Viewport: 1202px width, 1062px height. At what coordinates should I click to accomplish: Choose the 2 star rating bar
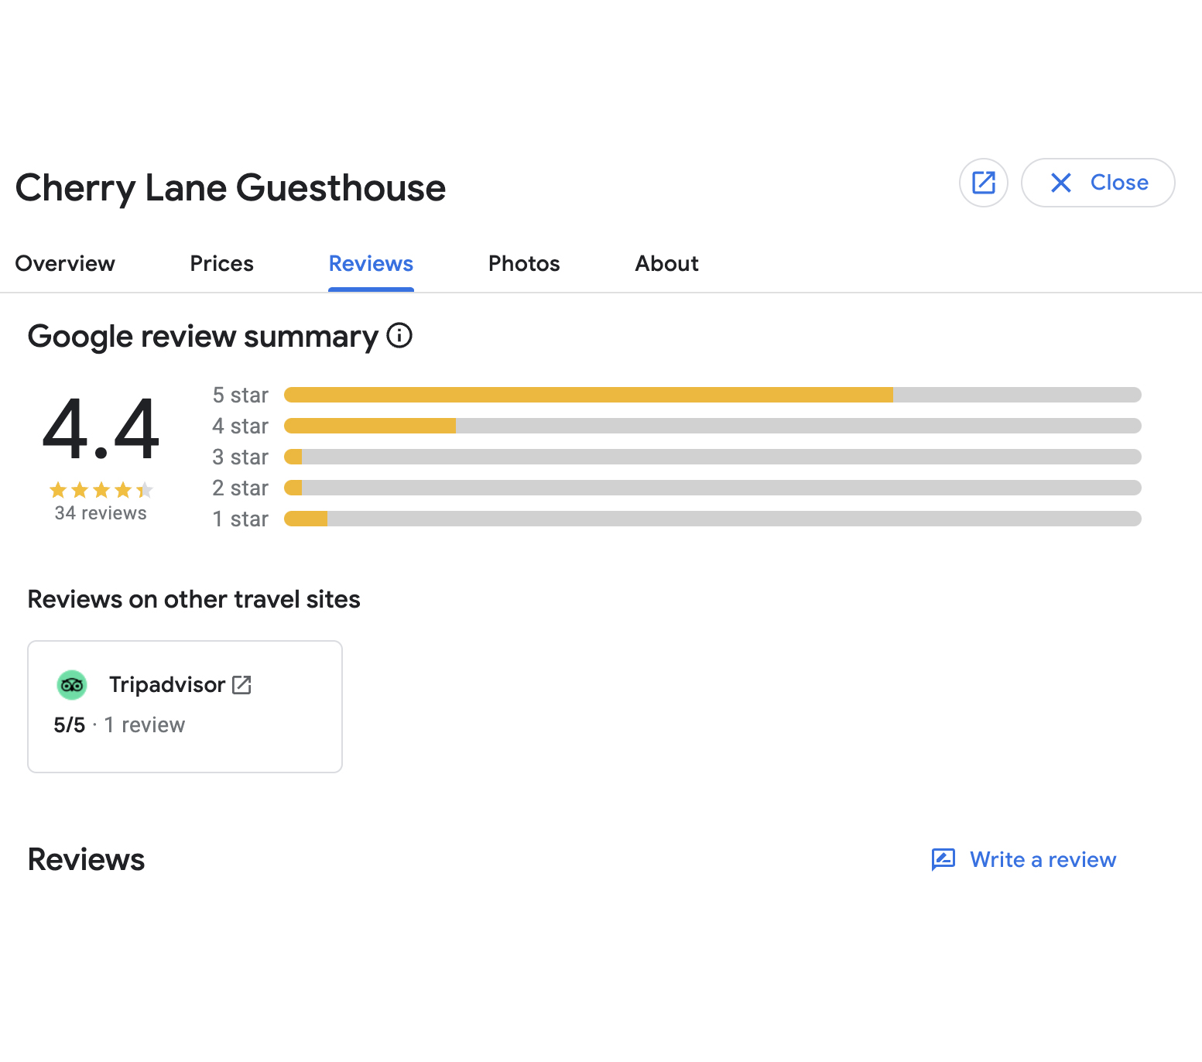coord(712,488)
